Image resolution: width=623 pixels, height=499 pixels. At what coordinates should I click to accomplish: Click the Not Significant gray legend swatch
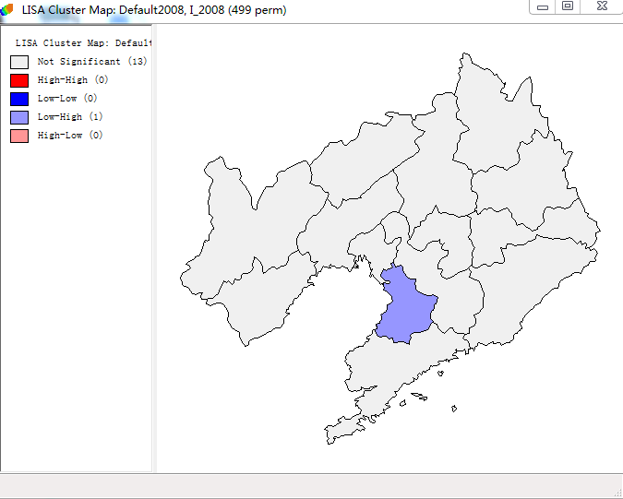coord(19,63)
